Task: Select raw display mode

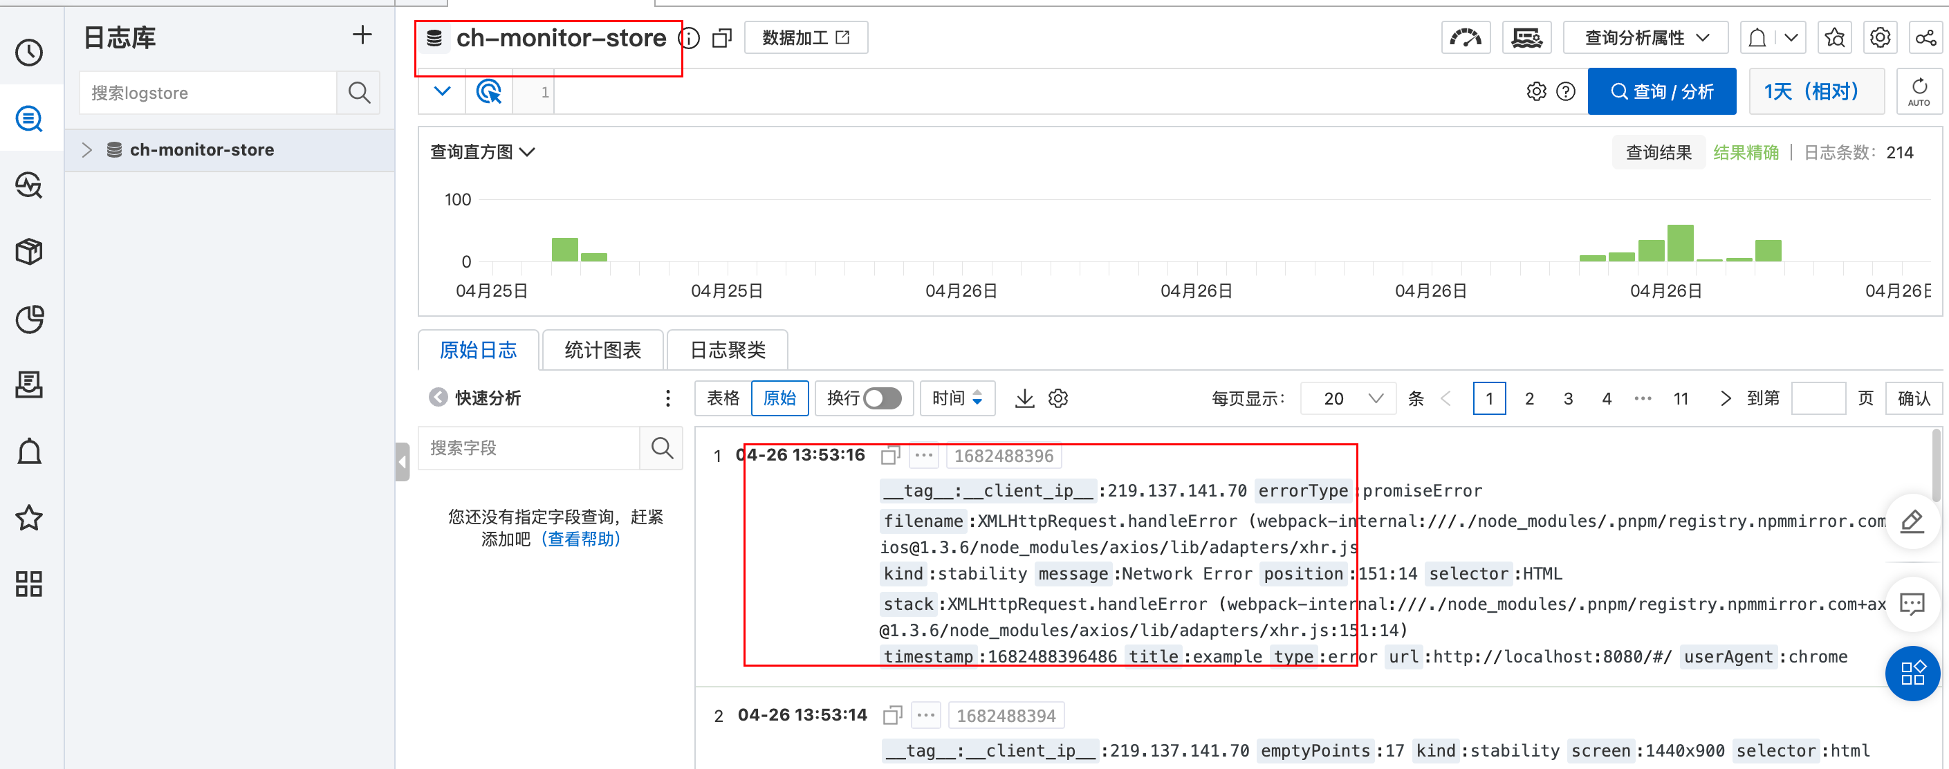Action: tap(780, 398)
